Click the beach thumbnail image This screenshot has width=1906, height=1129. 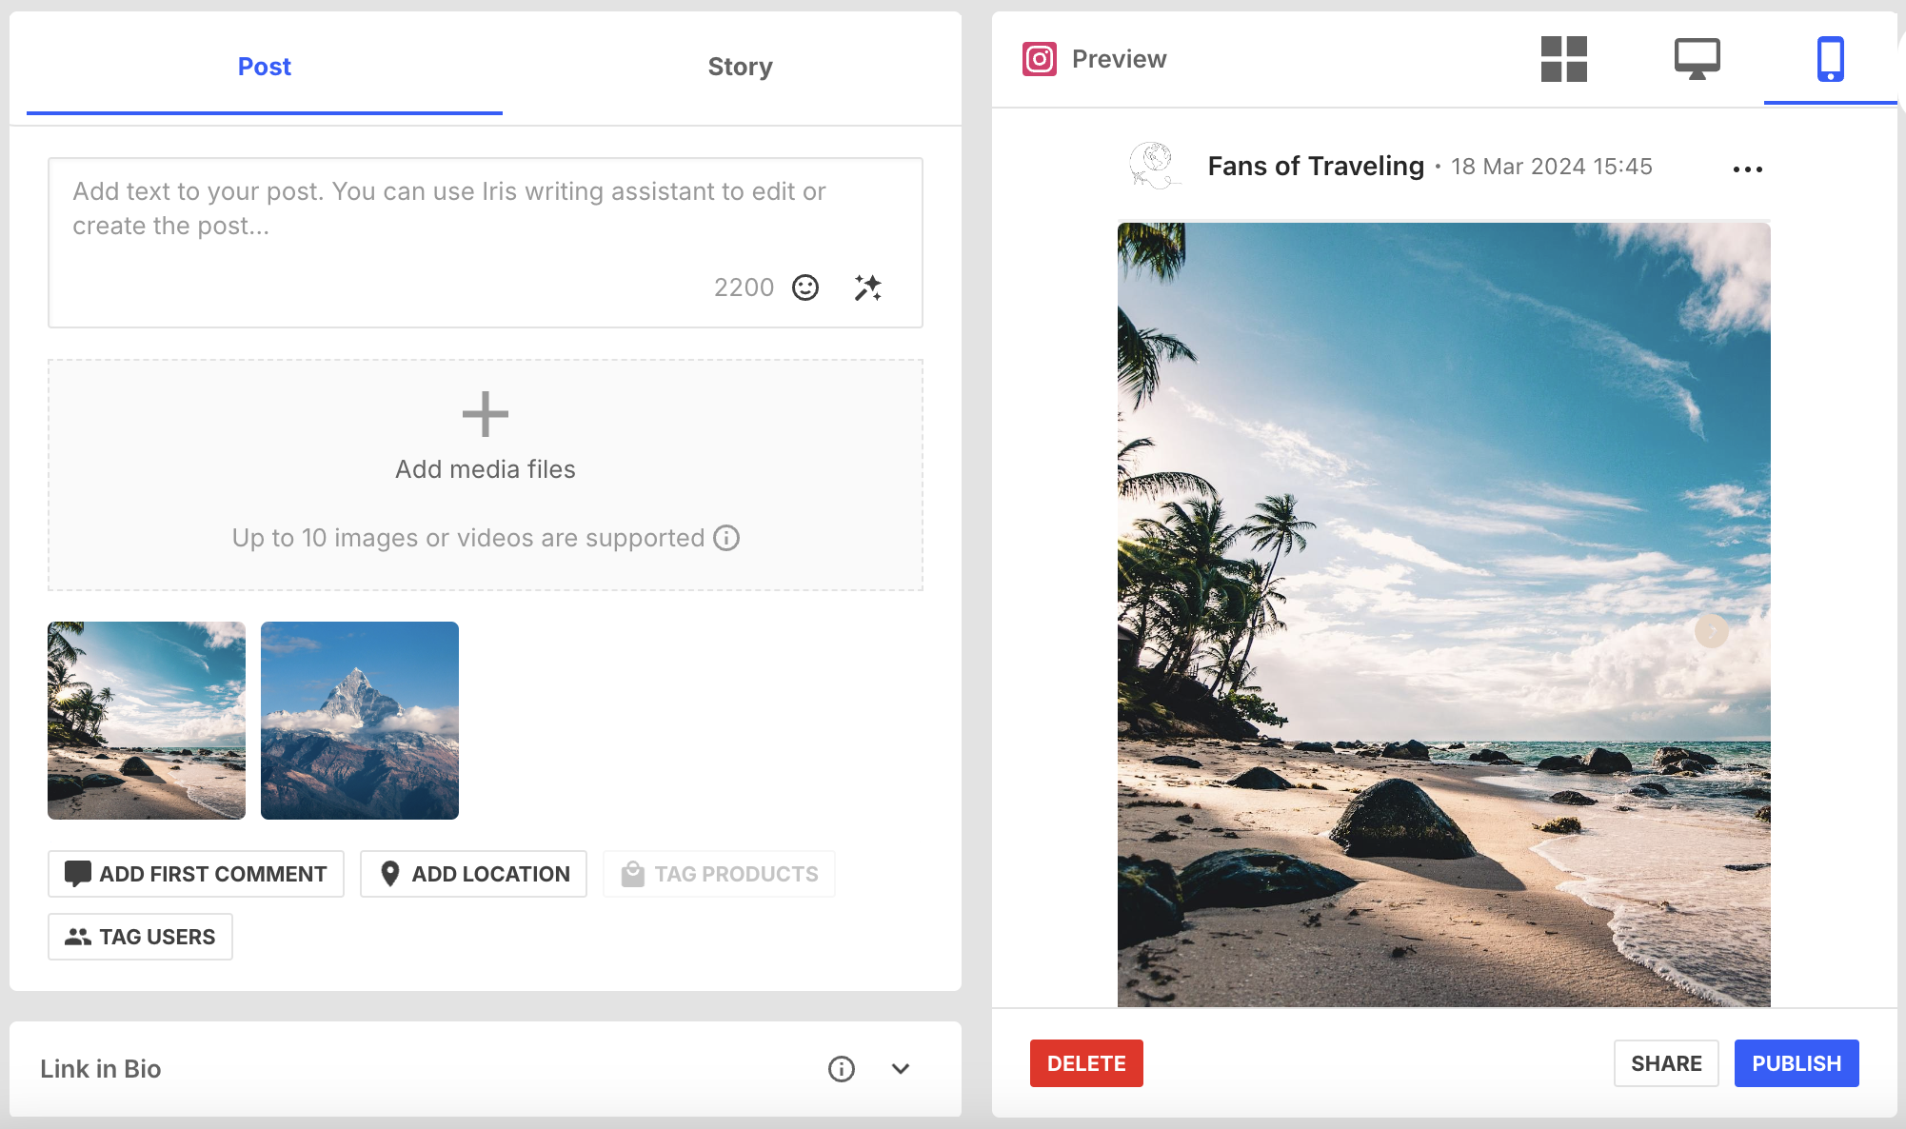click(x=145, y=719)
